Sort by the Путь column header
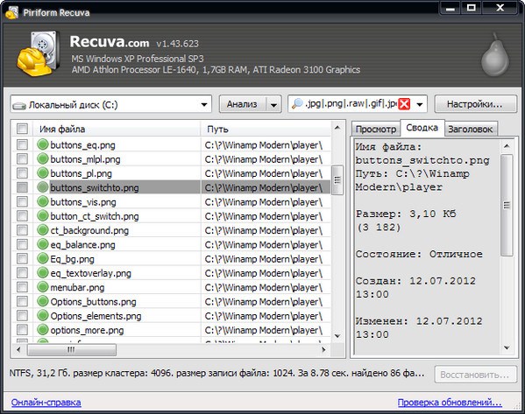 point(266,129)
